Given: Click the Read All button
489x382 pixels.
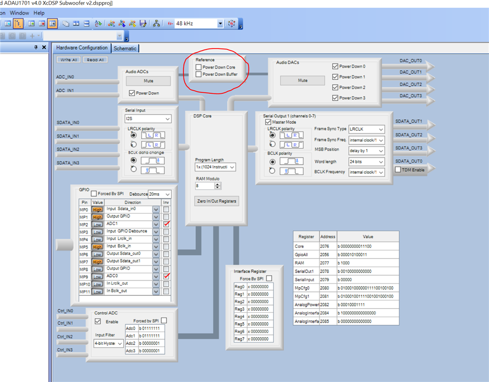Looking at the screenshot, I should (x=95, y=60).
